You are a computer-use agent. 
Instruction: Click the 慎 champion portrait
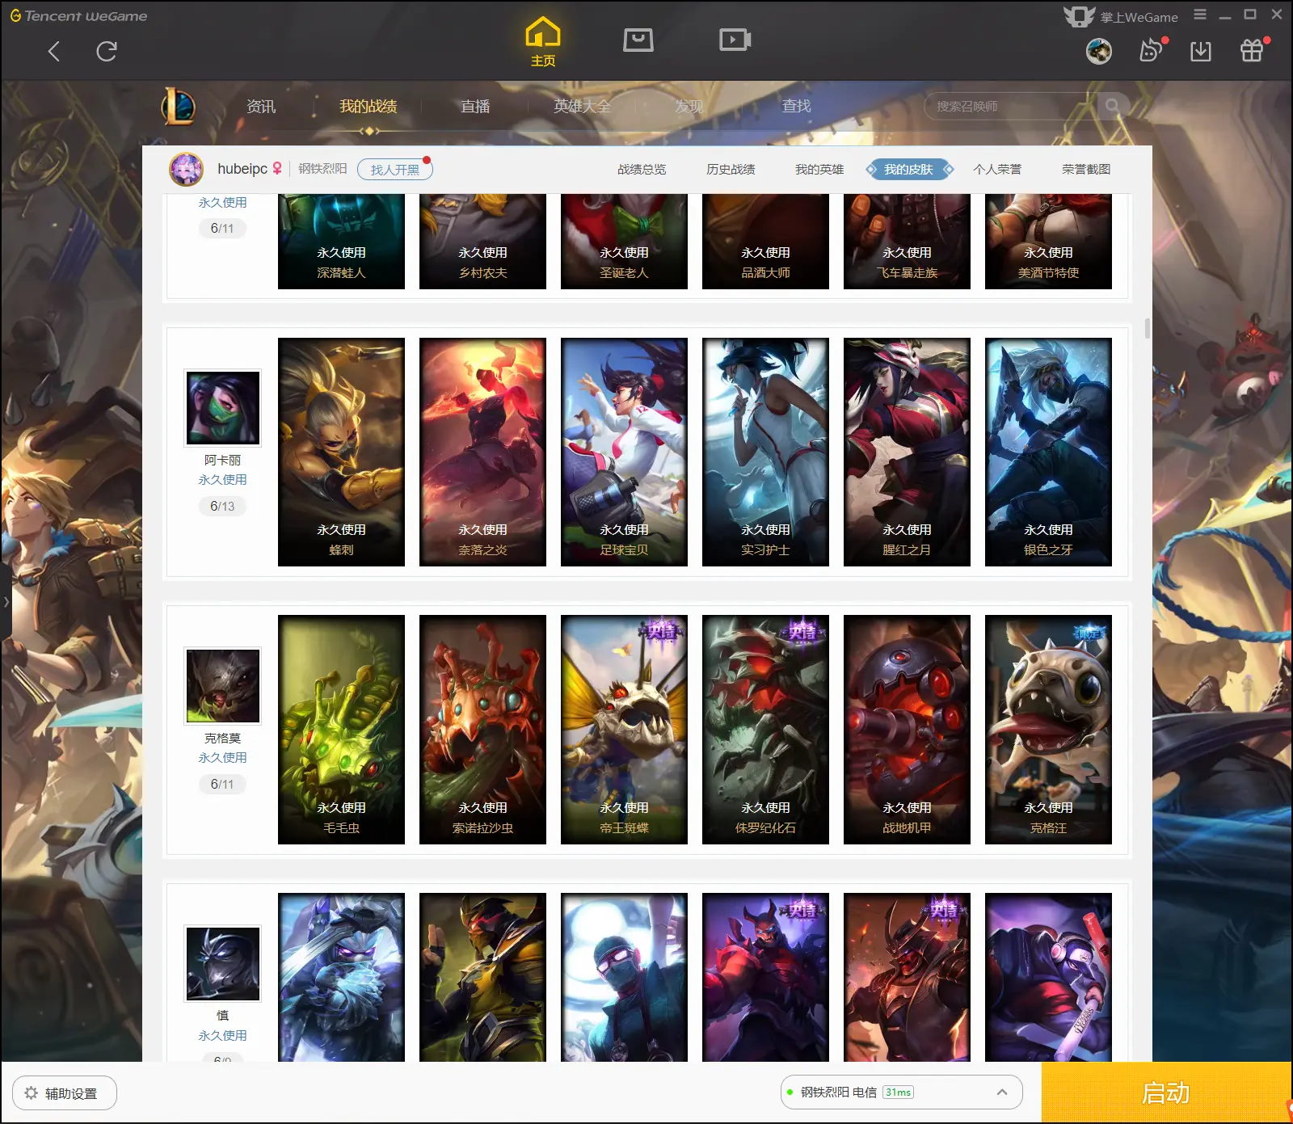223,963
